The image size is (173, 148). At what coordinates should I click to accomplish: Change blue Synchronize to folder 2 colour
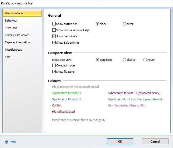(67, 99)
